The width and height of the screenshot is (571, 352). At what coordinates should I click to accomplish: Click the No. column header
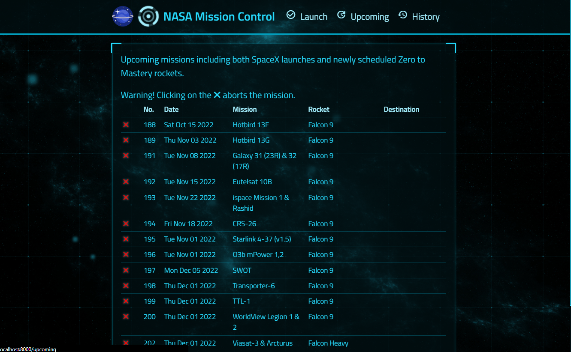149,109
